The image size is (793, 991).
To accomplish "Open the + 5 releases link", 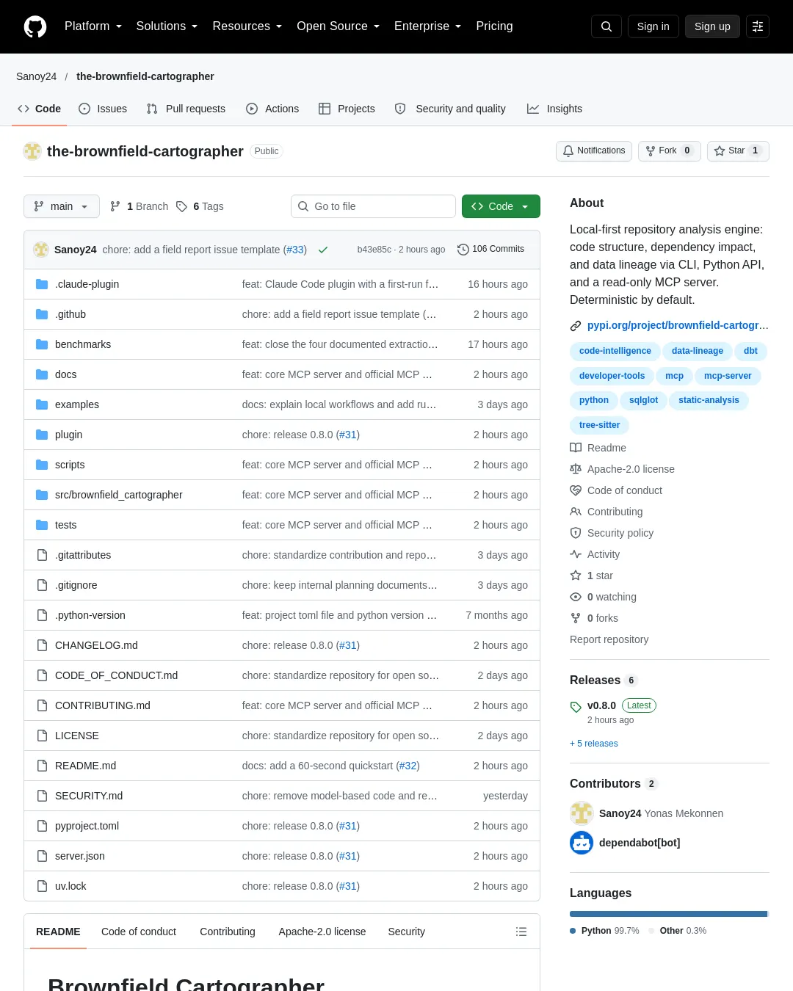I will pyautogui.click(x=594, y=744).
